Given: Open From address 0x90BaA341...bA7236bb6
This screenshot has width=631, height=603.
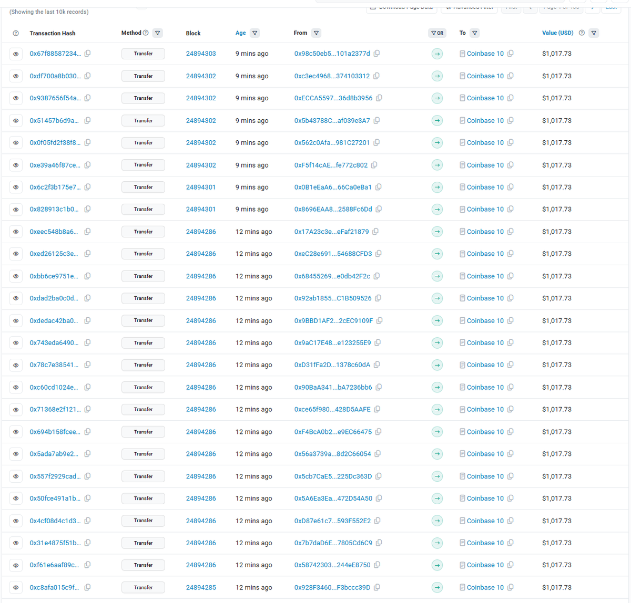Looking at the screenshot, I should [333, 387].
